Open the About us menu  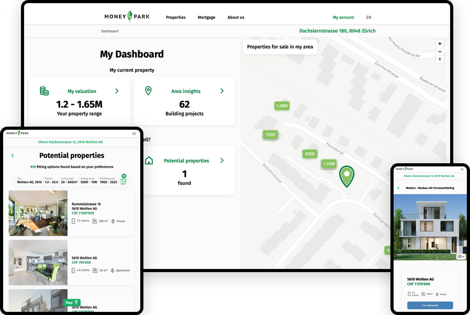coord(236,17)
